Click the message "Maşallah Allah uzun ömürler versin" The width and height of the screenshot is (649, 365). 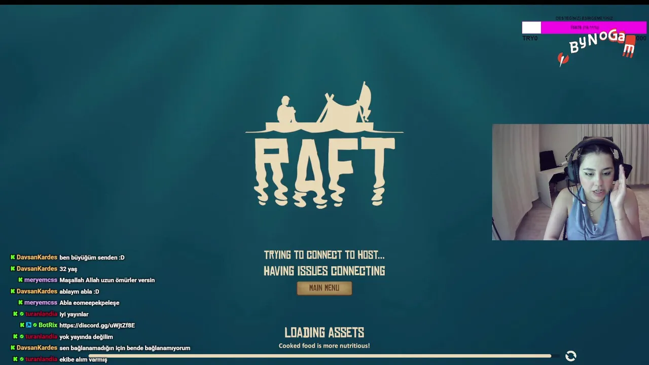(x=107, y=280)
